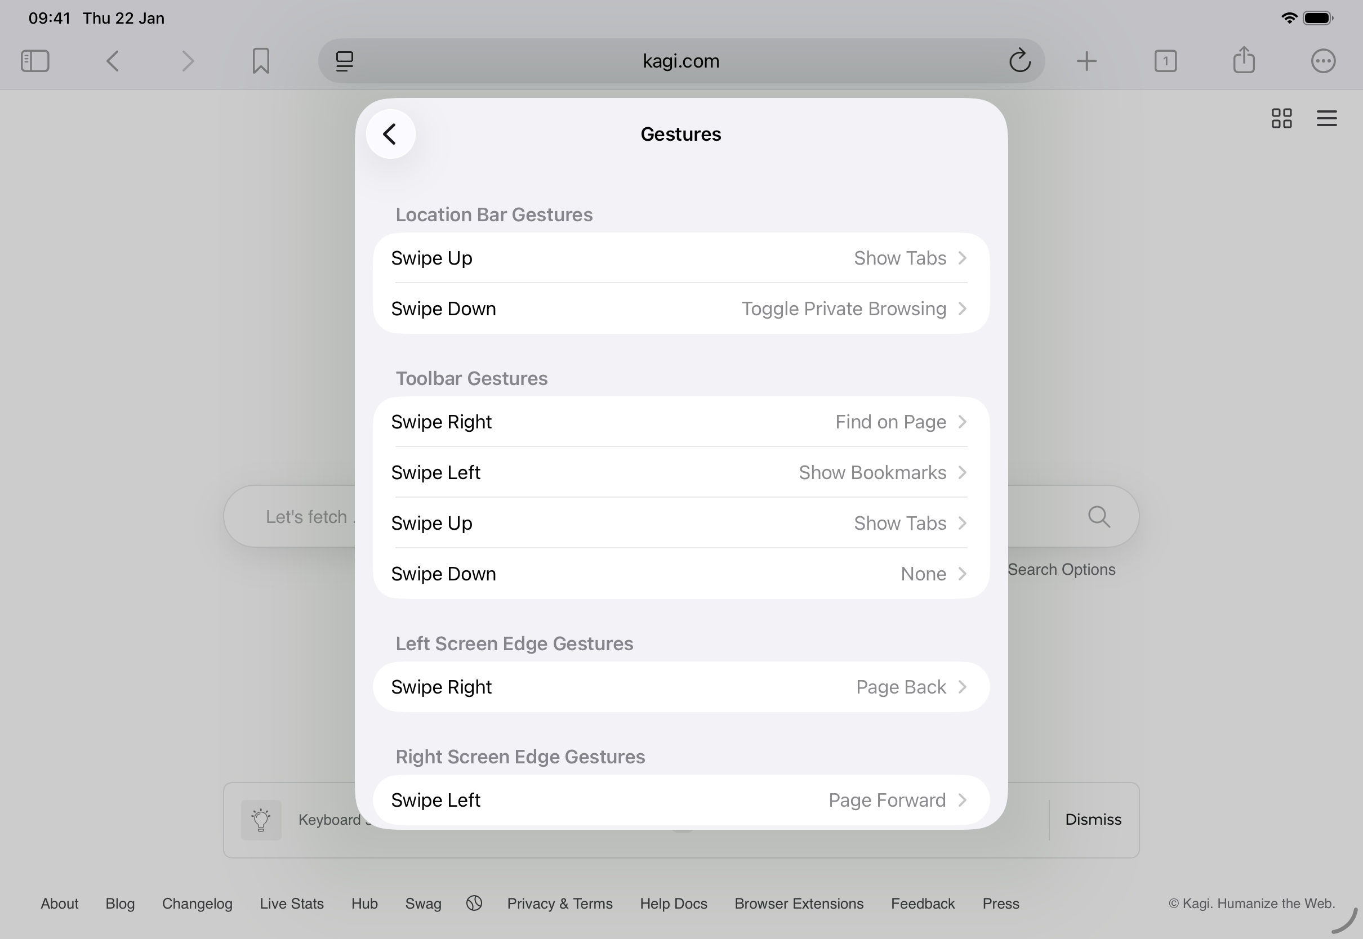Click the search magnifier icon
The image size is (1363, 939).
click(x=1098, y=516)
